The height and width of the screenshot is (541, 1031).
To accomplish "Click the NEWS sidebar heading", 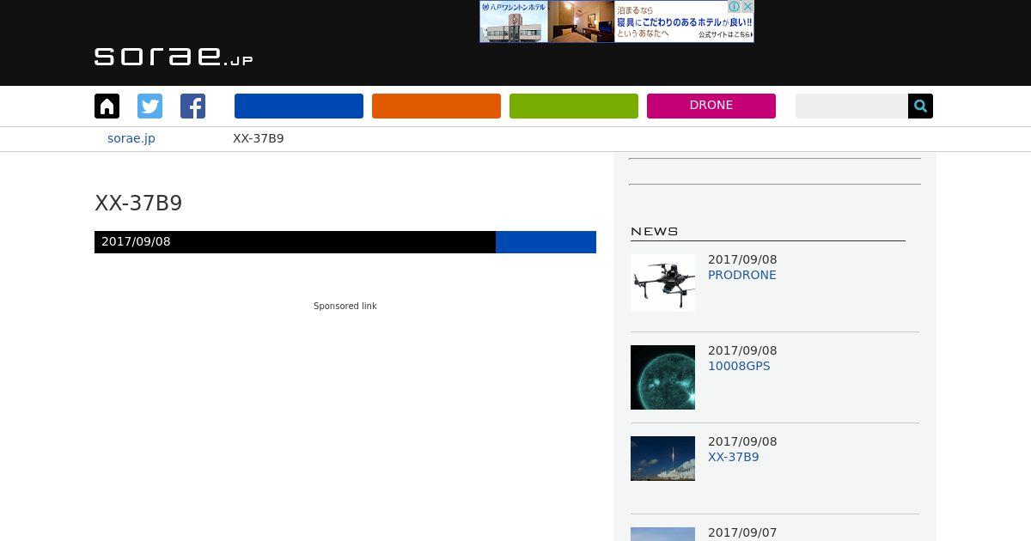I will pos(655,231).
